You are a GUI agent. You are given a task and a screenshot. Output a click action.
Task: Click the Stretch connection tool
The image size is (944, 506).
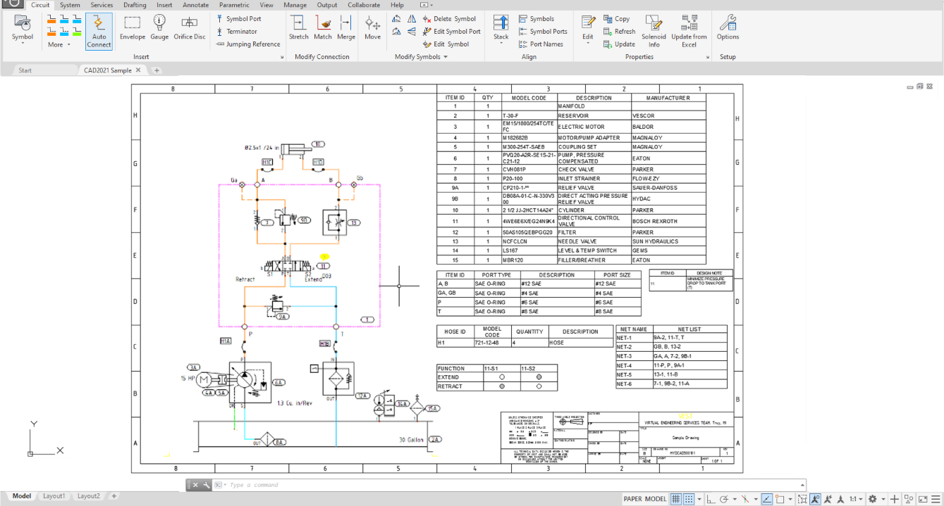[299, 28]
